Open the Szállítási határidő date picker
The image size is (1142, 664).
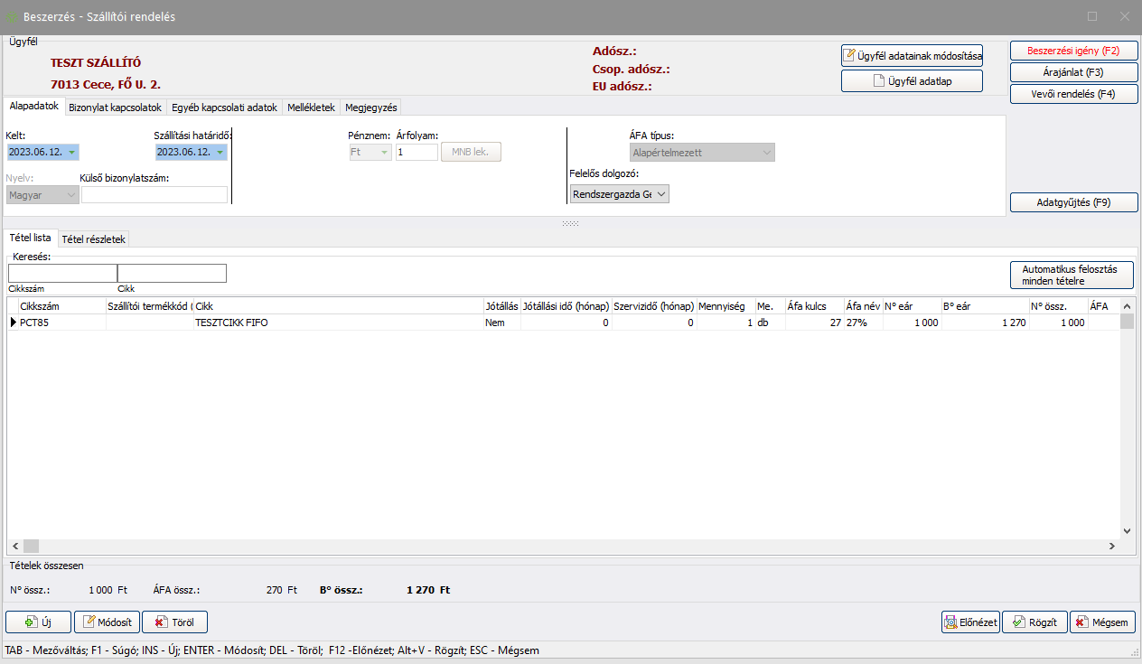pos(220,152)
